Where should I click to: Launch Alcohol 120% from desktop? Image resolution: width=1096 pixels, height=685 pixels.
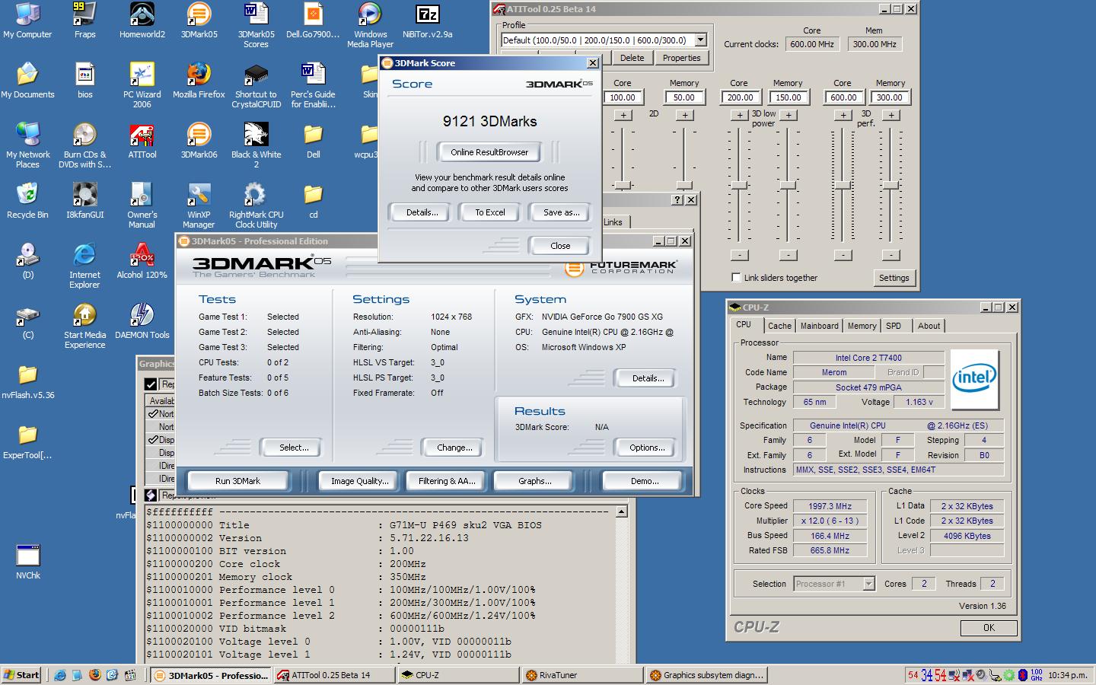tap(142, 260)
